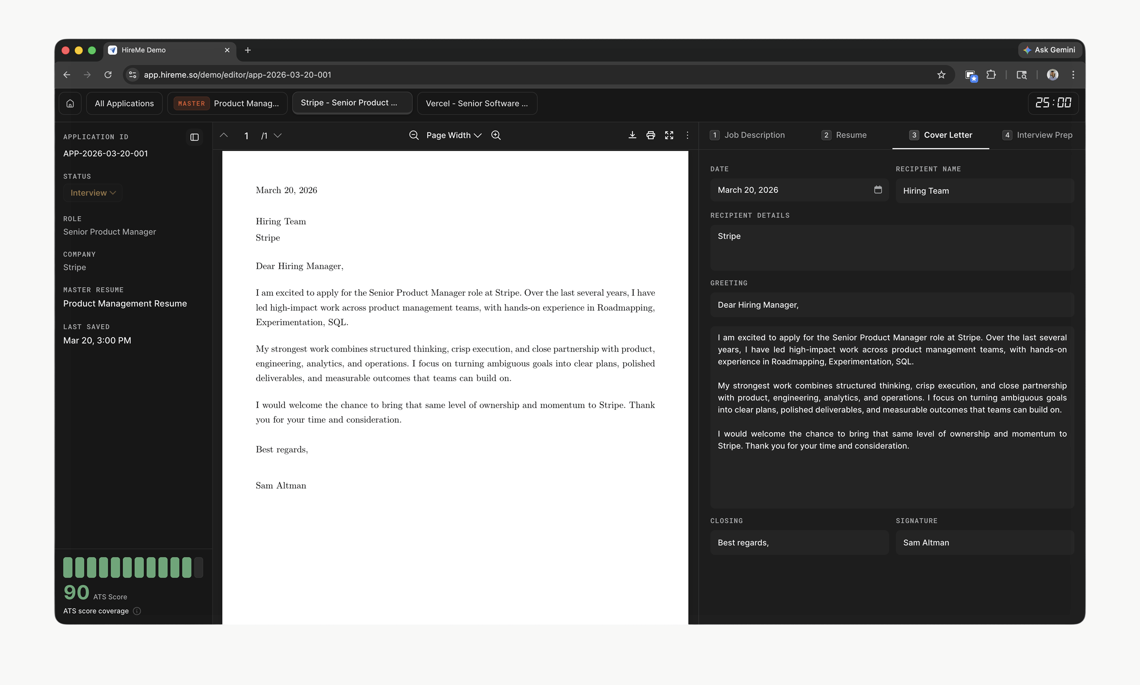1140x685 pixels.
Task: Enter fullscreen view of the document
Action: [669, 135]
